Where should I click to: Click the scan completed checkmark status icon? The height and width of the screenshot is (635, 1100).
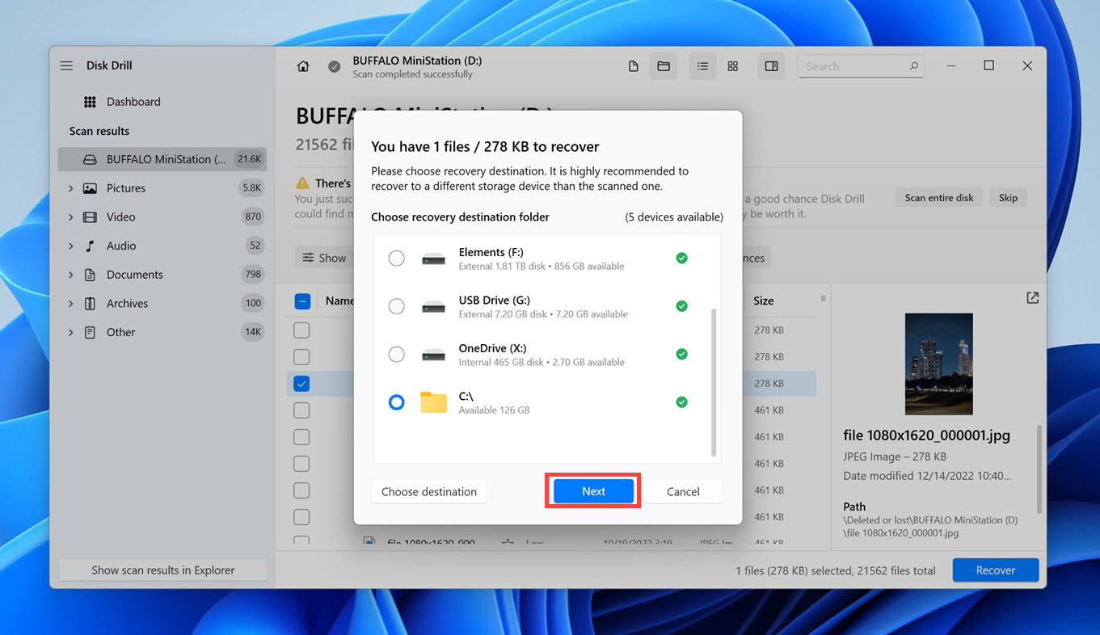tap(334, 66)
